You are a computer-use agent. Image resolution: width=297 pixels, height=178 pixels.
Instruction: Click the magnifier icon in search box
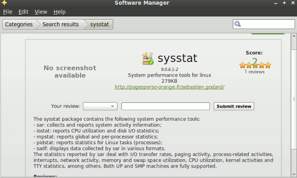(238, 24)
